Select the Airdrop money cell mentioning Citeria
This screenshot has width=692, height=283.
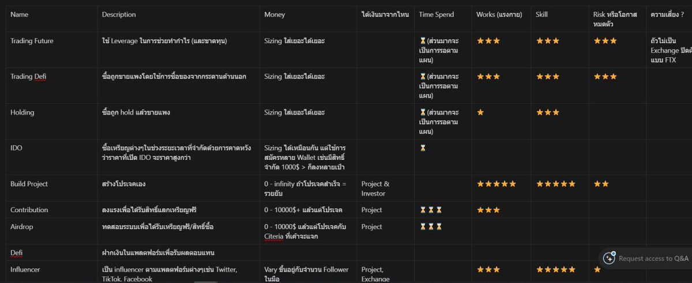[307, 231]
